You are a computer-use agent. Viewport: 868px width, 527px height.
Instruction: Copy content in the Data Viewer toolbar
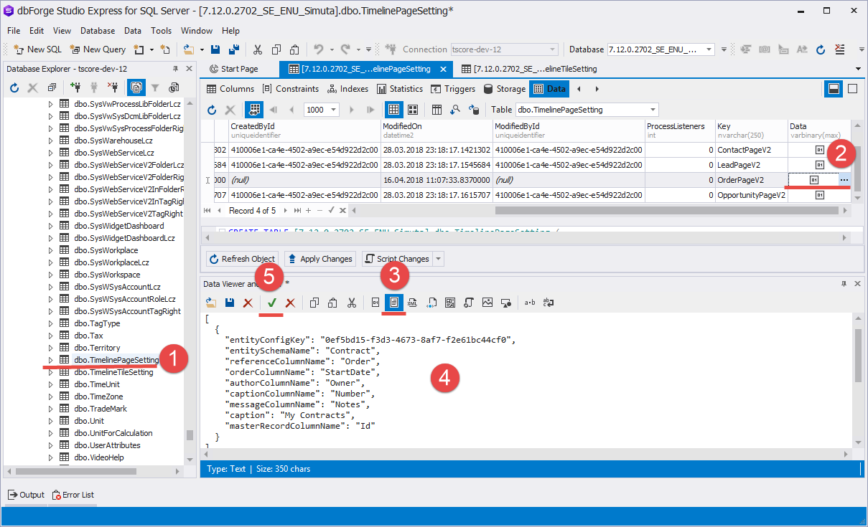pyautogui.click(x=314, y=303)
